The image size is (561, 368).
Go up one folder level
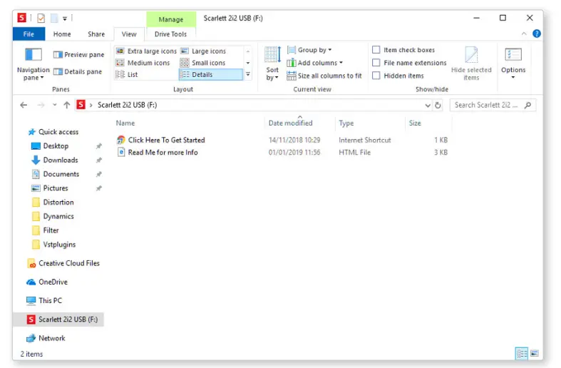(x=66, y=105)
